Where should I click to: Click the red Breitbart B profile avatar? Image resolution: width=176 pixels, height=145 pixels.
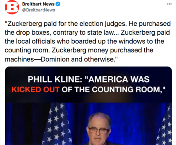(12, 7)
